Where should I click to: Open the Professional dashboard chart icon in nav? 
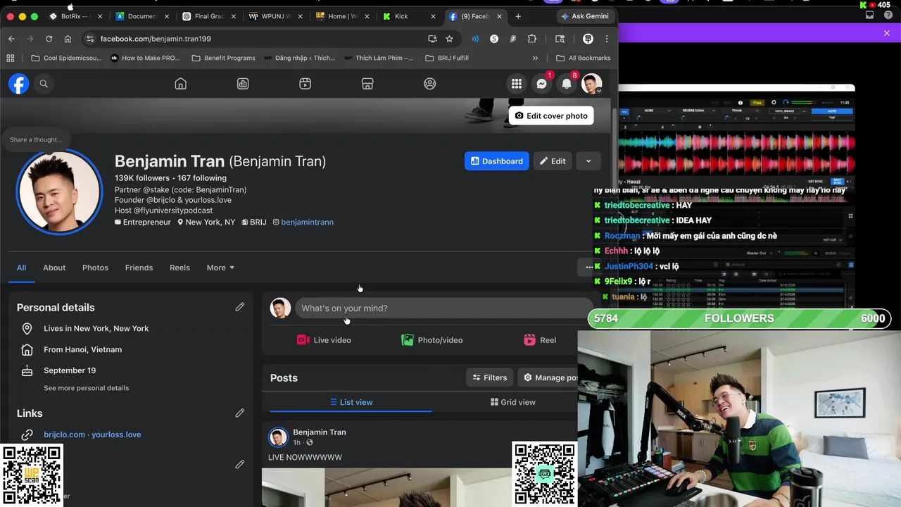coord(243,84)
